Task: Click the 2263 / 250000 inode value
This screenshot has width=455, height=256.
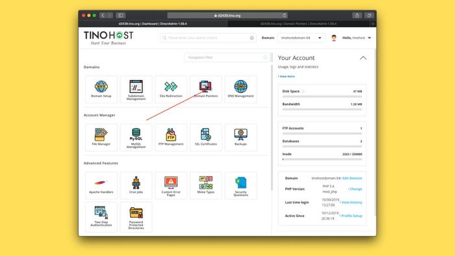Action: 352,154
